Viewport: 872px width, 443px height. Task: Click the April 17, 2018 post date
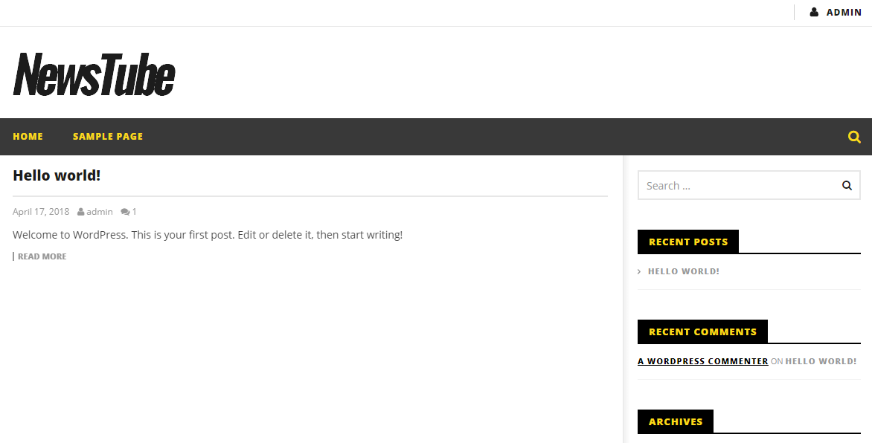[41, 212]
